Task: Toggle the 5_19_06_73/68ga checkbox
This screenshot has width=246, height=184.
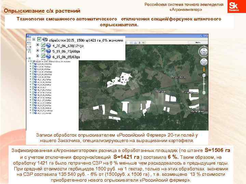Action: (43, 50)
